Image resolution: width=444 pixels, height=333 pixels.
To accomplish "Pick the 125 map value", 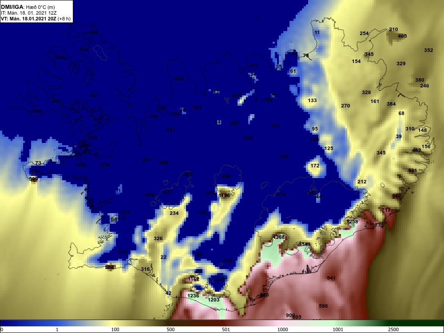I will tap(329, 148).
